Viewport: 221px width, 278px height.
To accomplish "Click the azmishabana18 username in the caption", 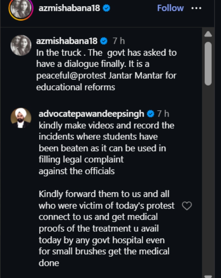I will point(67,41).
